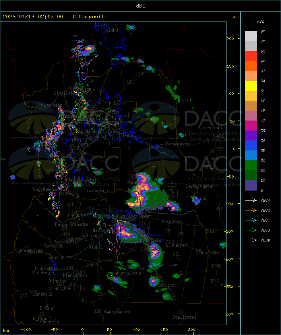Click the Agua_Escond map label
Viewport: 281px width, 335px height.
[117, 312]
